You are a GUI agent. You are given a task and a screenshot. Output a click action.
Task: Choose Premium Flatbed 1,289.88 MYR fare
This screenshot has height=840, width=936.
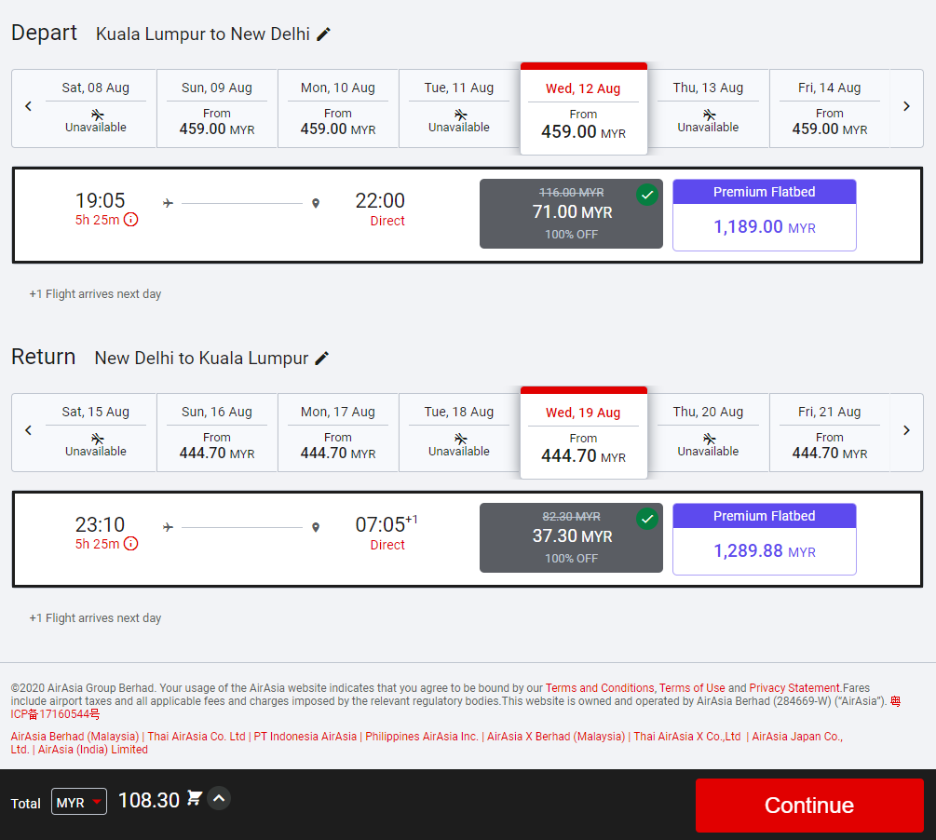pyautogui.click(x=764, y=540)
